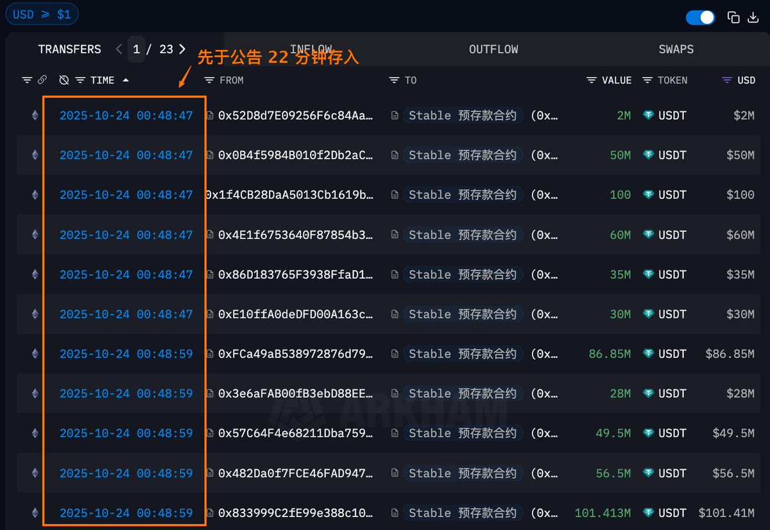Click Ethereum icon in the 0x0B4f5984 row
Screen dimensions: 770x530
(x=35, y=155)
